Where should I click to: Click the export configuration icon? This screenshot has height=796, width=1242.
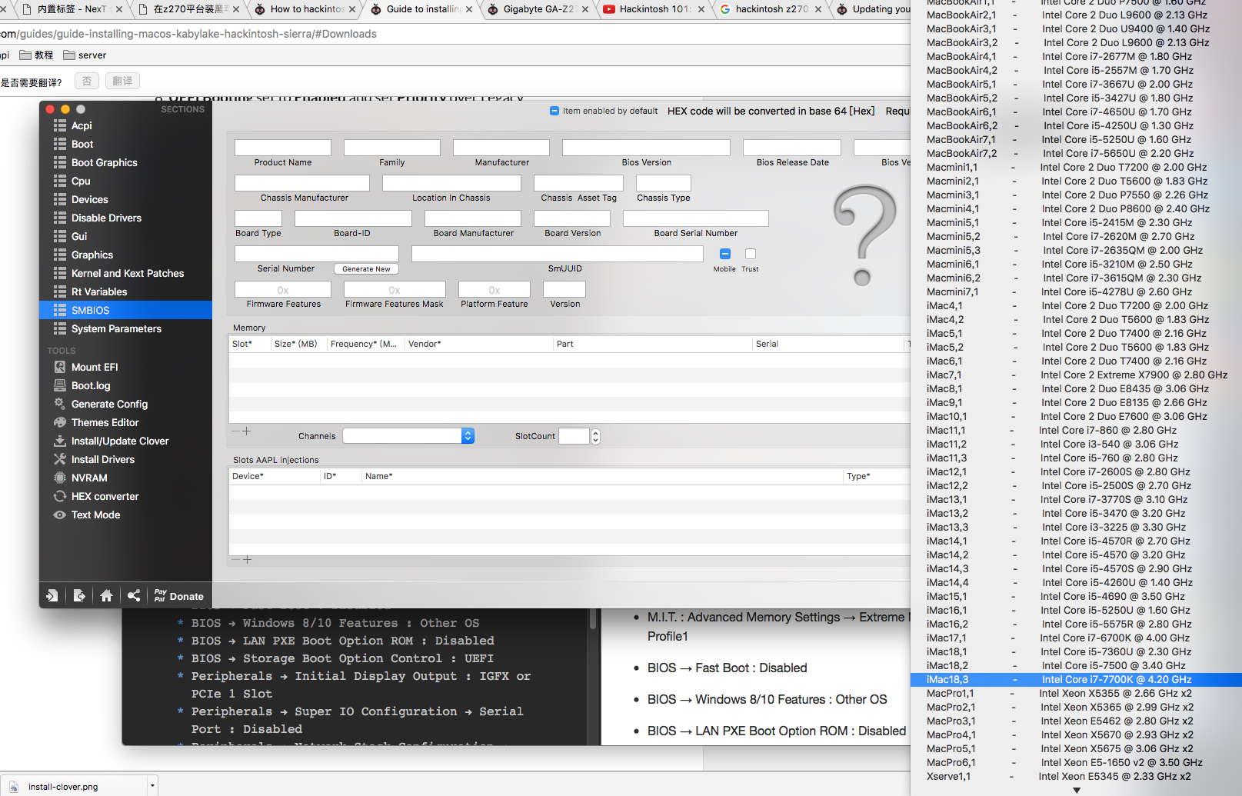(79, 595)
